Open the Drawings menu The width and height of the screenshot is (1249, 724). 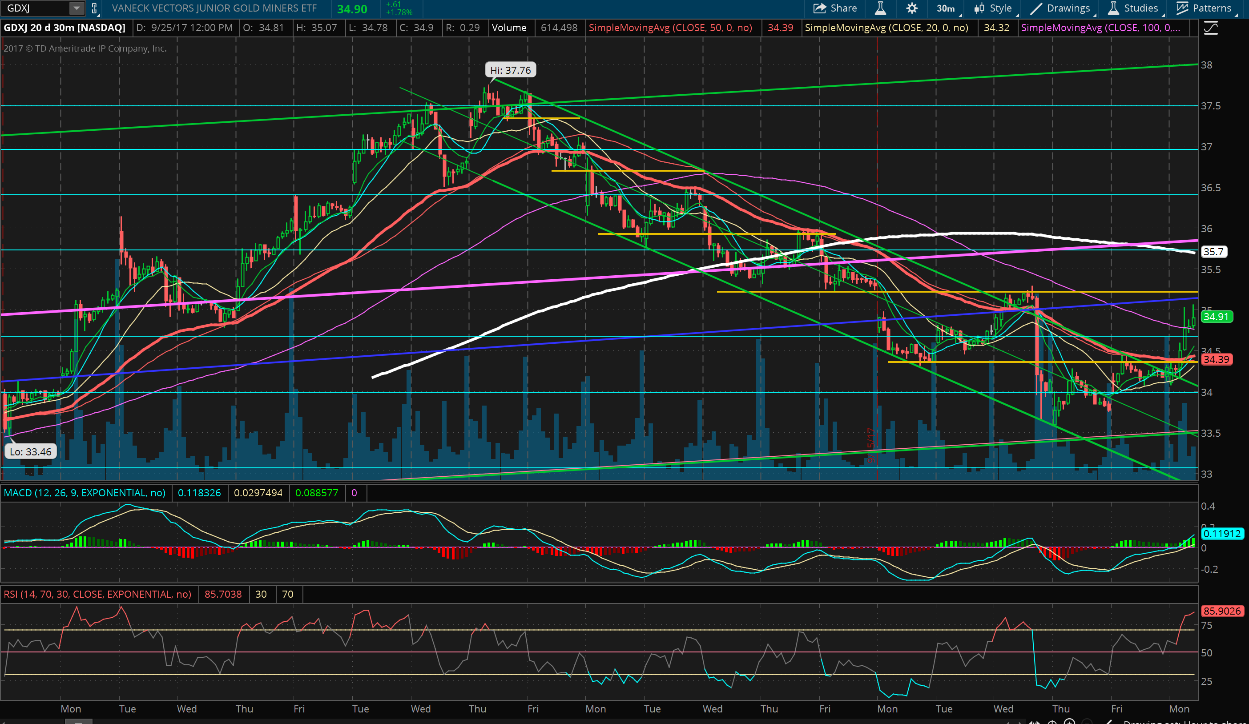tap(1068, 8)
